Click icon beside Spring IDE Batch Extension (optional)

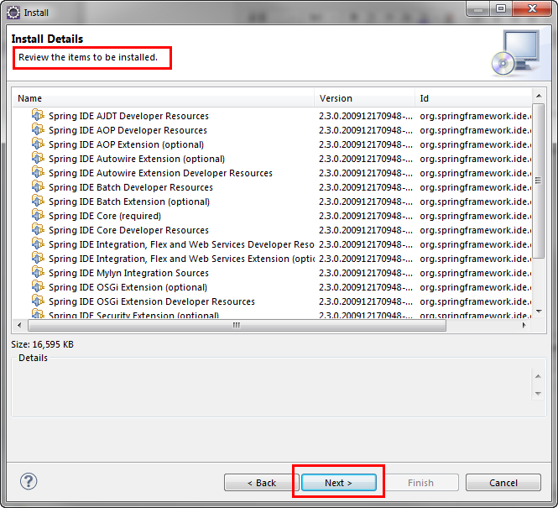[x=38, y=201]
